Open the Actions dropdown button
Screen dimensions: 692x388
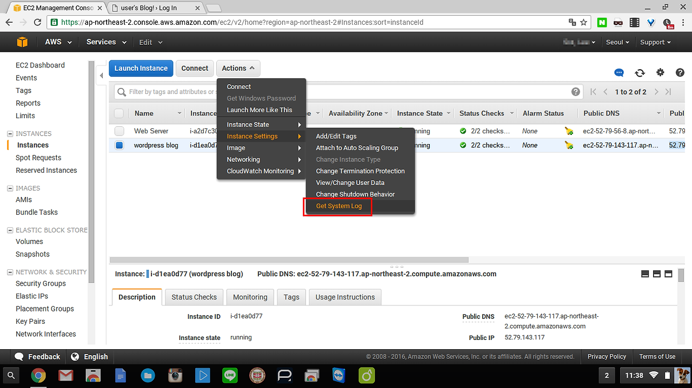(x=238, y=69)
